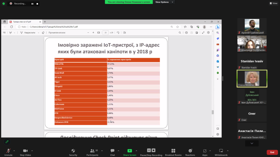Add page to favorites star
The image size is (280, 157).
click(177, 27)
